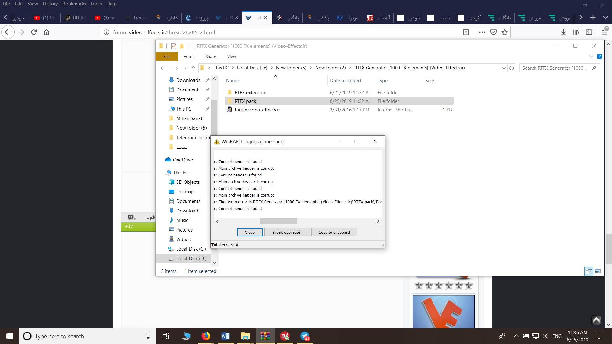Click the Close button in WinRAR dialog
The image size is (612, 344).
click(x=250, y=232)
